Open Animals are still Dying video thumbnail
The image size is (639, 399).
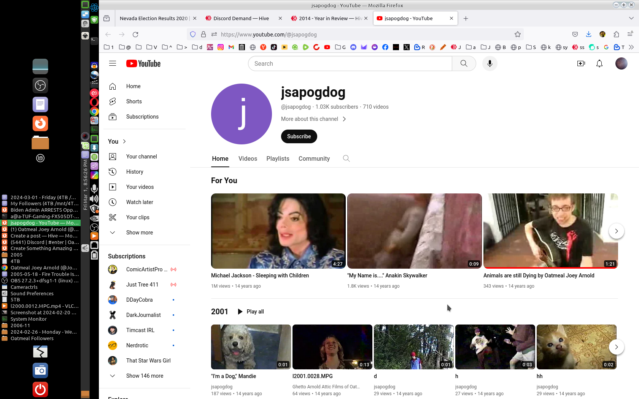551,231
